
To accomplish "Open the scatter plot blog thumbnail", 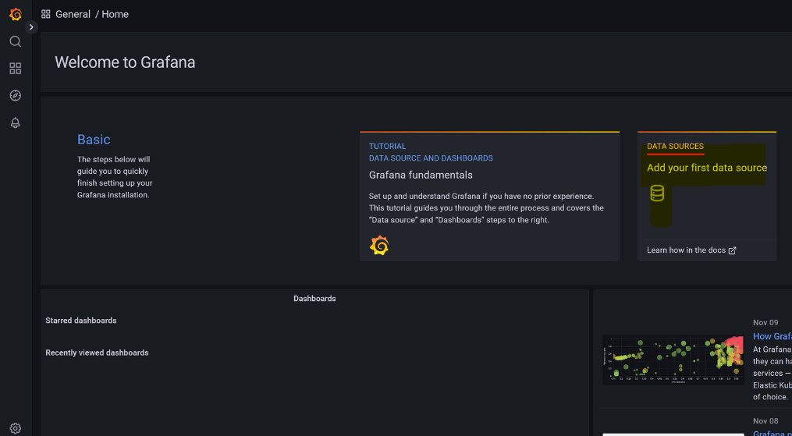I will click(672, 360).
